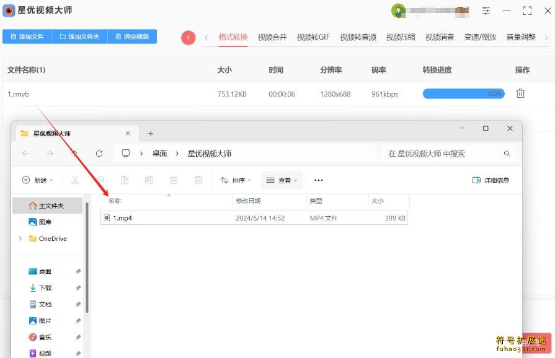
Task: Click the red back arrow circle button
Action: point(189,37)
